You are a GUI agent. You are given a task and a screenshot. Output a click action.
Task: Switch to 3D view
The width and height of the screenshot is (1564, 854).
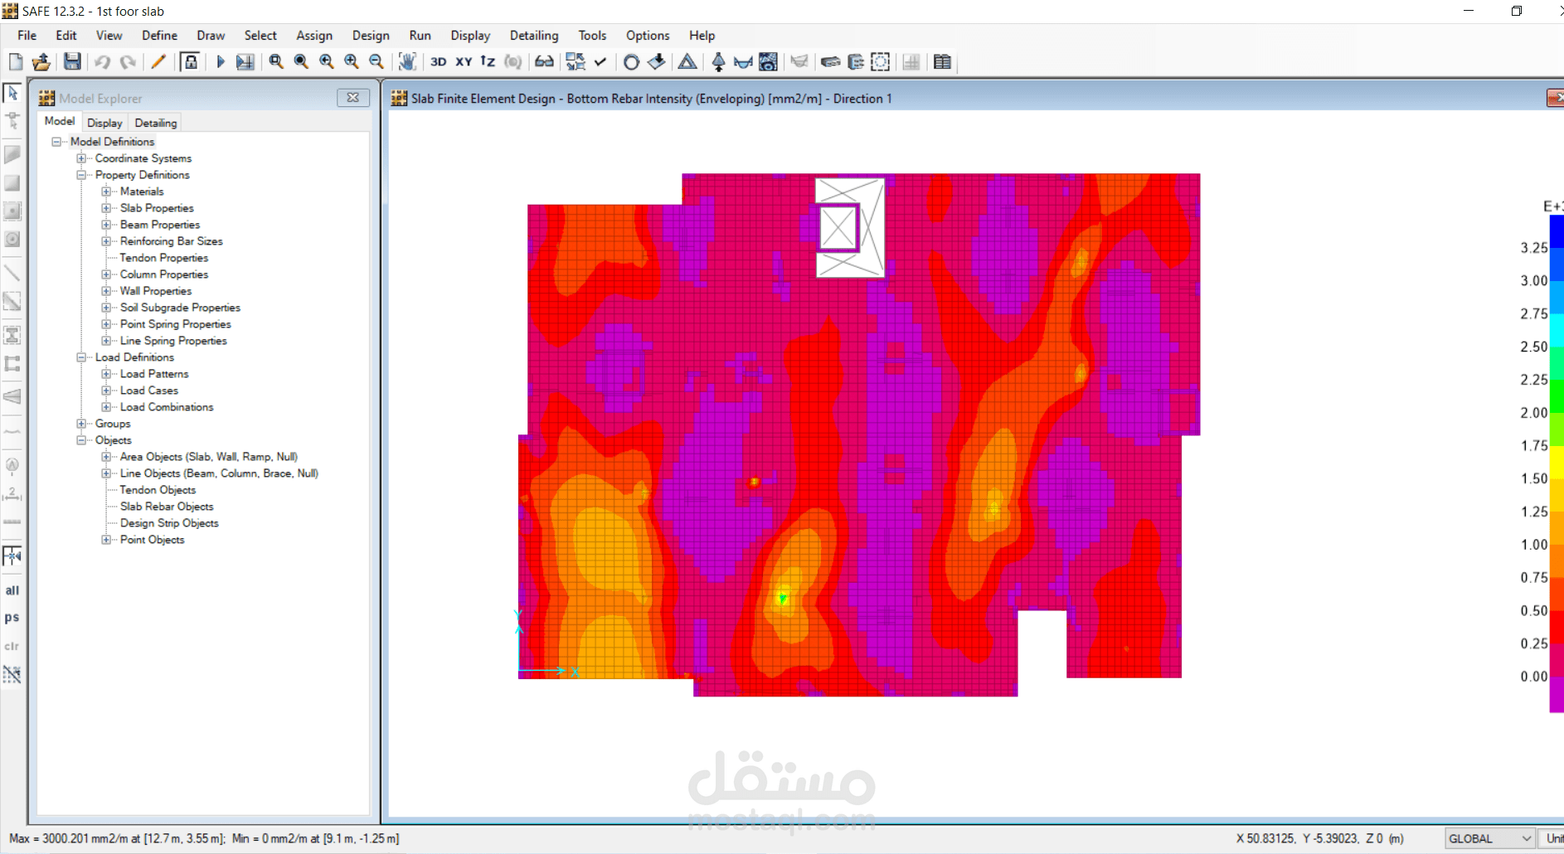439,62
